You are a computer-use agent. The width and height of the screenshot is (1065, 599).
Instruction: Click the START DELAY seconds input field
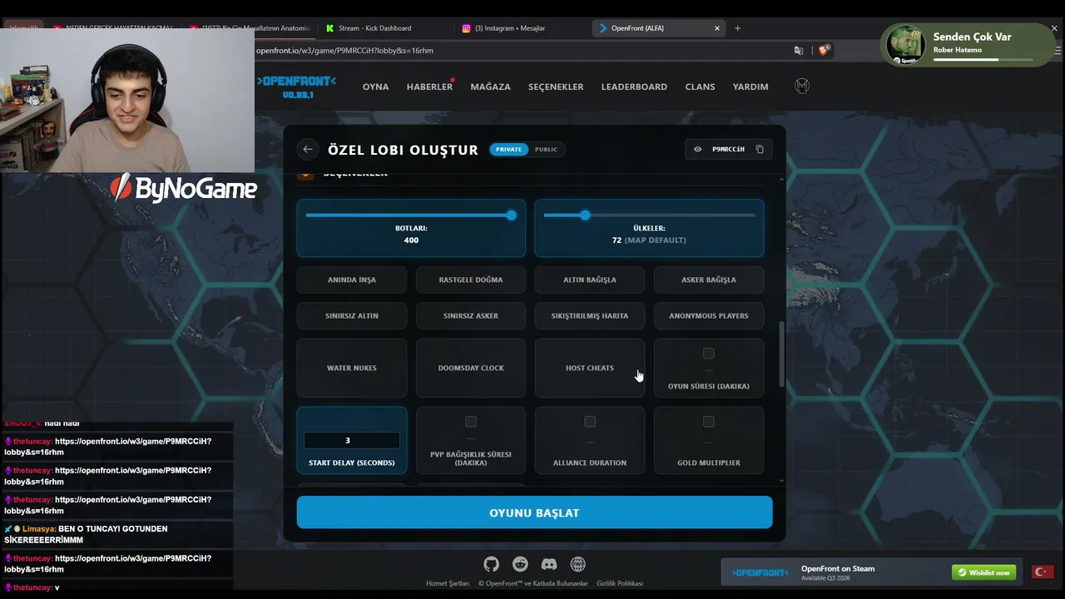click(352, 440)
